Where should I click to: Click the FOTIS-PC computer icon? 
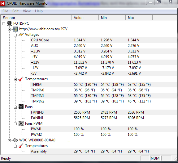(x=9, y=23)
